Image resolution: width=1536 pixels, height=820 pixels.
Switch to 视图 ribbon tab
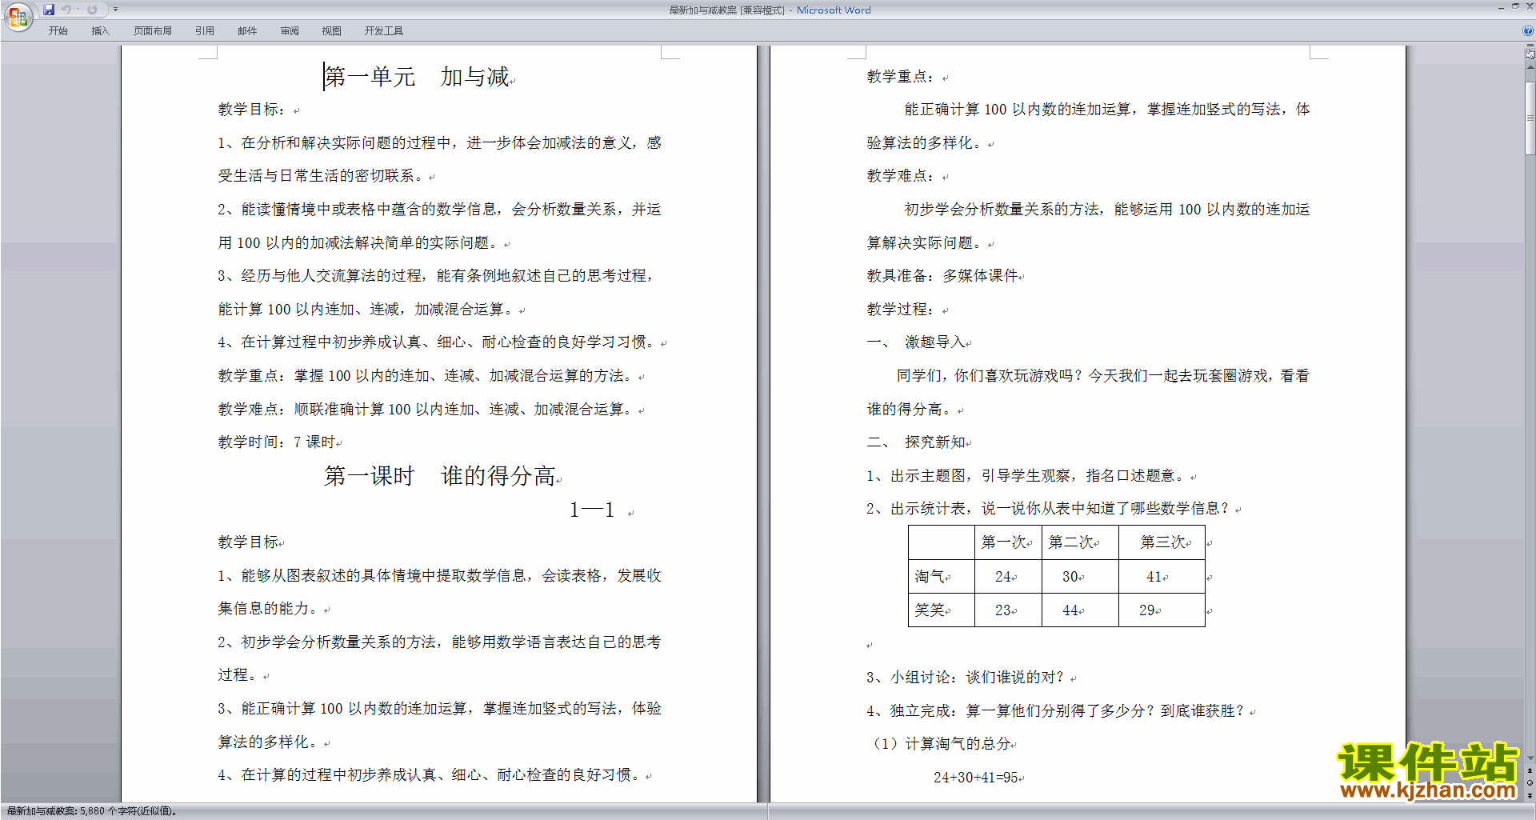(331, 30)
